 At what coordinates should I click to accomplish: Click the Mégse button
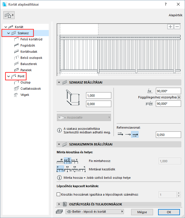click(142, 212)
